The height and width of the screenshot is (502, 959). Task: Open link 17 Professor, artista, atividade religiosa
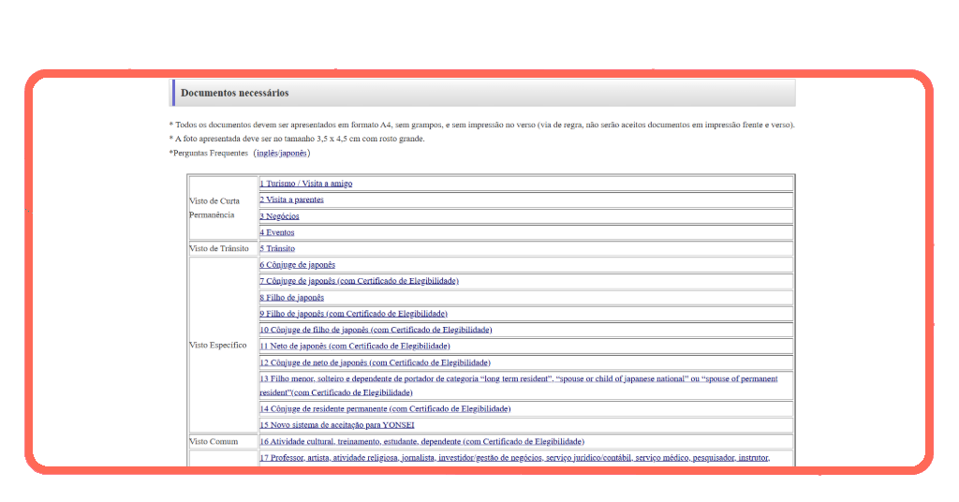coord(514,457)
